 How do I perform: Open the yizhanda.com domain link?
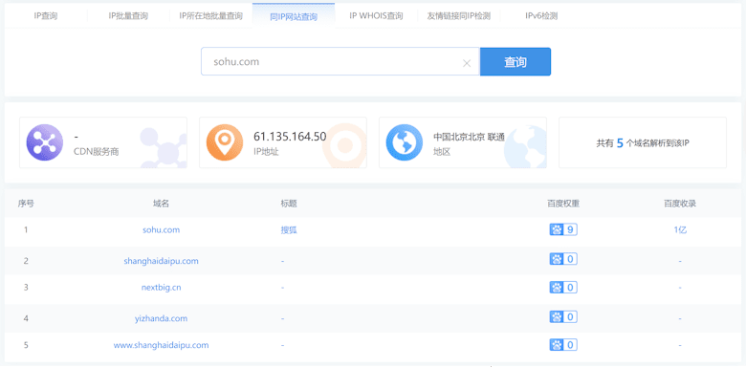tap(162, 318)
